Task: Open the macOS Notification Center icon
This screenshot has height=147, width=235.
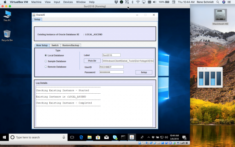Action: click(x=229, y=2)
